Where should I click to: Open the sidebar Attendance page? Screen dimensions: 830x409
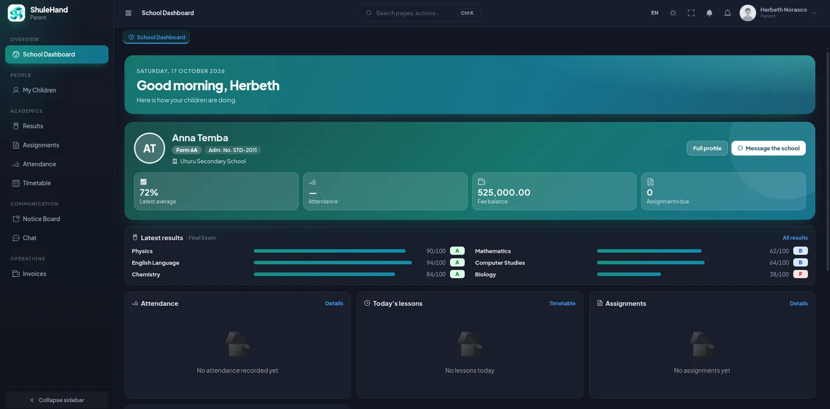(56, 164)
